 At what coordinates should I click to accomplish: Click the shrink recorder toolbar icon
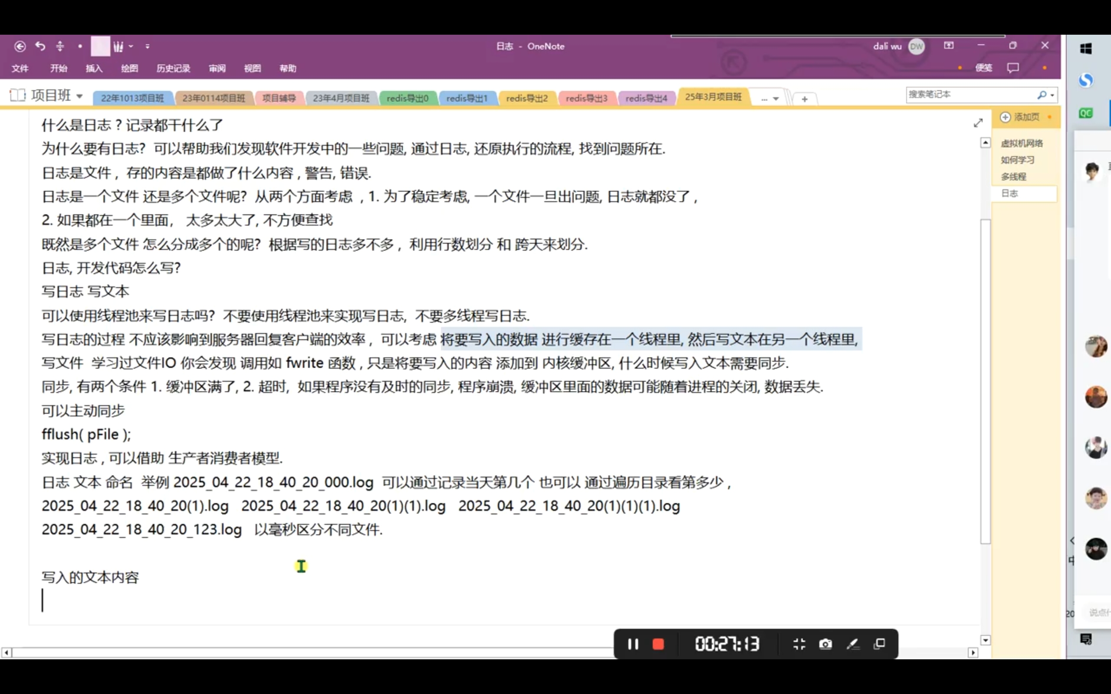coord(799,644)
